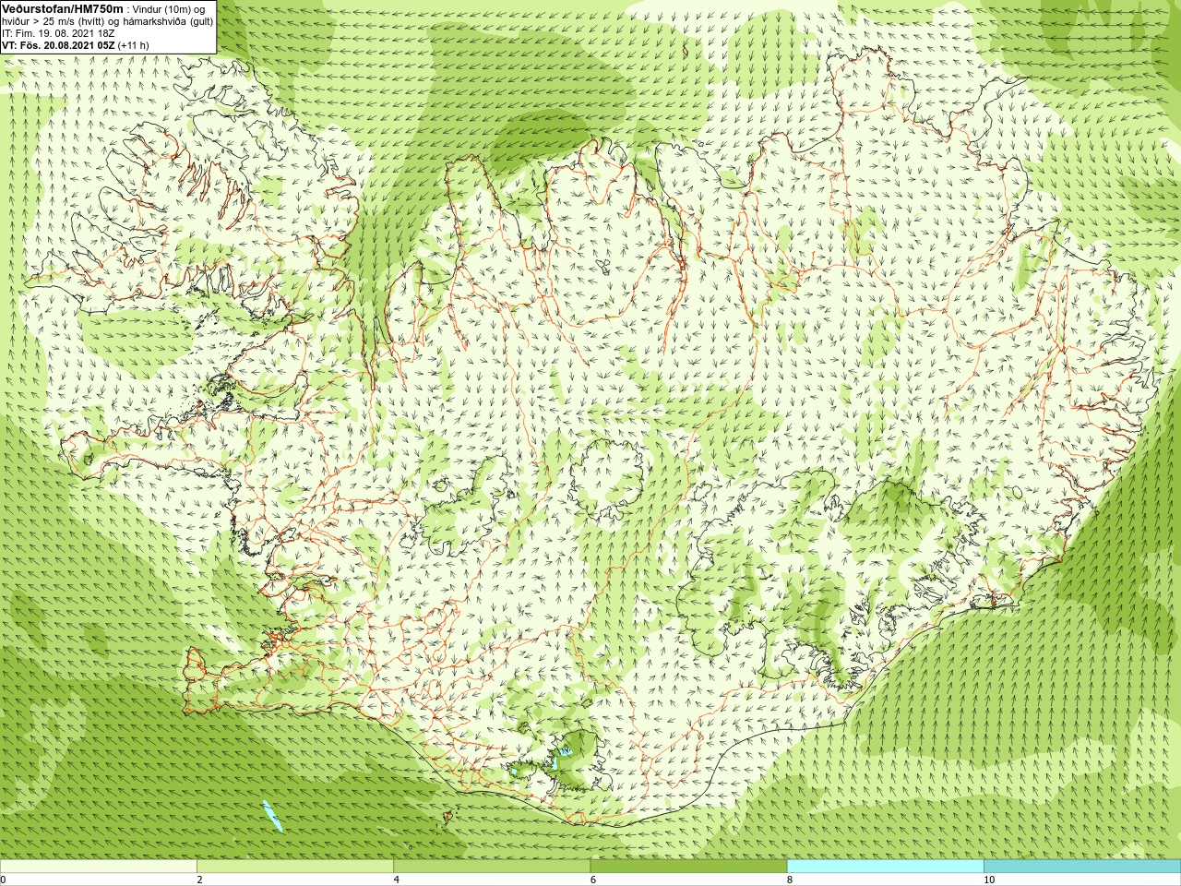Click the 'VT: Fös. 20.08.2021 05Z' line
The height and width of the screenshot is (886, 1181).
58,45
